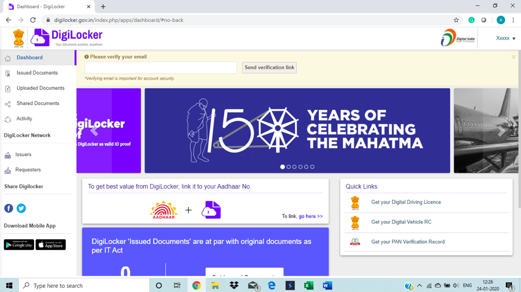
Task: Bookmark this page with star icon
Action: (456, 20)
